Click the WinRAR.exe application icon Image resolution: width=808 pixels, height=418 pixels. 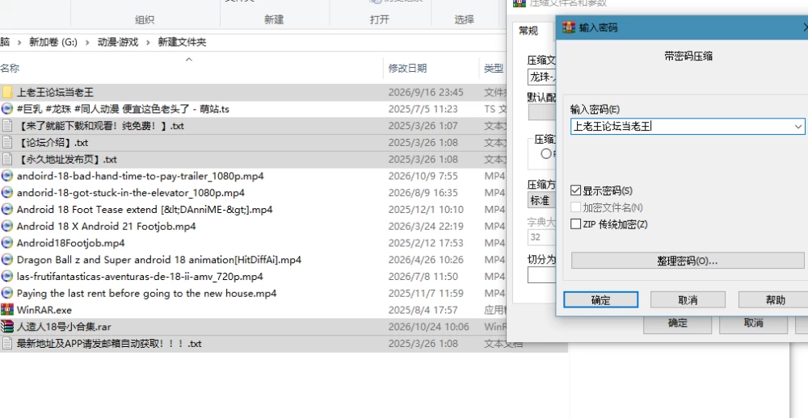(x=7, y=310)
